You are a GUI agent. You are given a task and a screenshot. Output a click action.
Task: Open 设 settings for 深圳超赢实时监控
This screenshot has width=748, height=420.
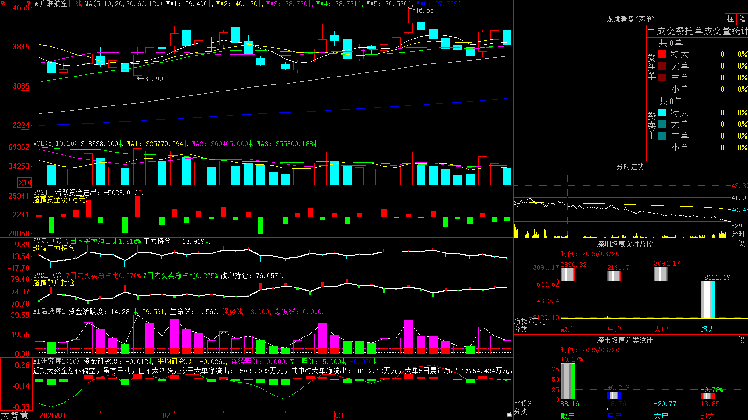[x=742, y=244]
